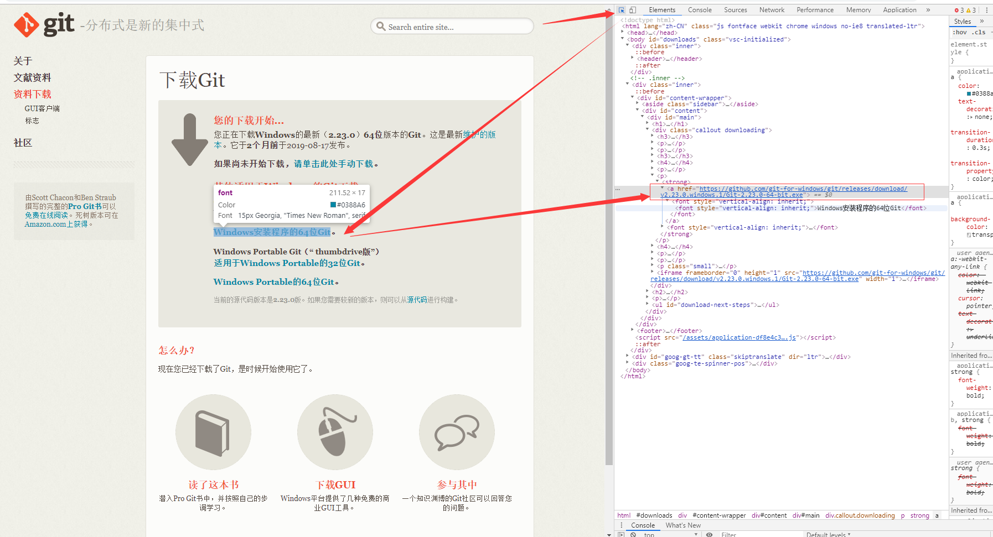Click the book icon circle
Viewport: 993px width, 537px height.
tap(213, 432)
